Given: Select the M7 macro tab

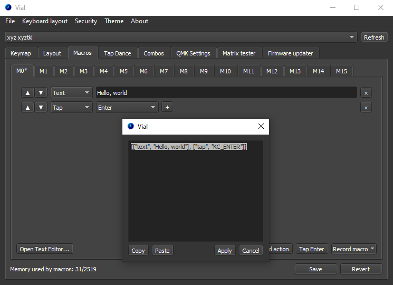Looking at the screenshot, I should point(164,71).
